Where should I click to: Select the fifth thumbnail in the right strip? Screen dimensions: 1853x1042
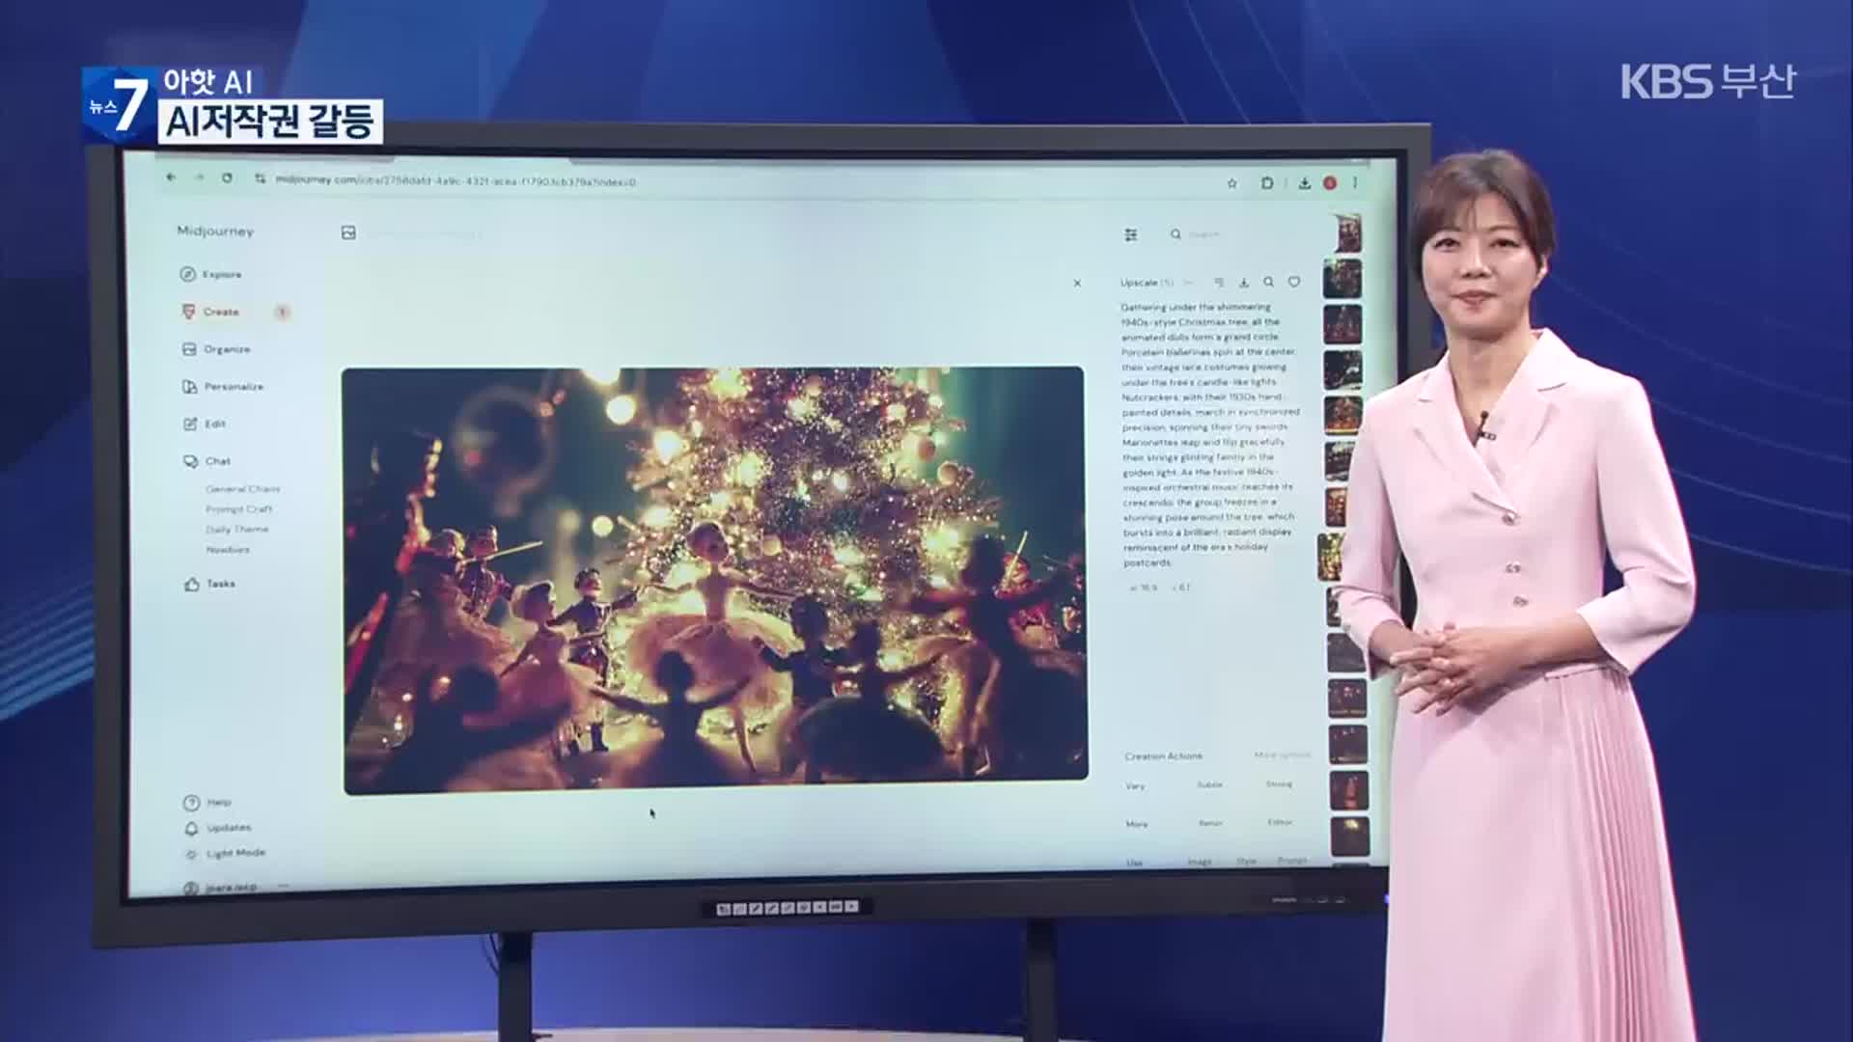coord(1342,415)
